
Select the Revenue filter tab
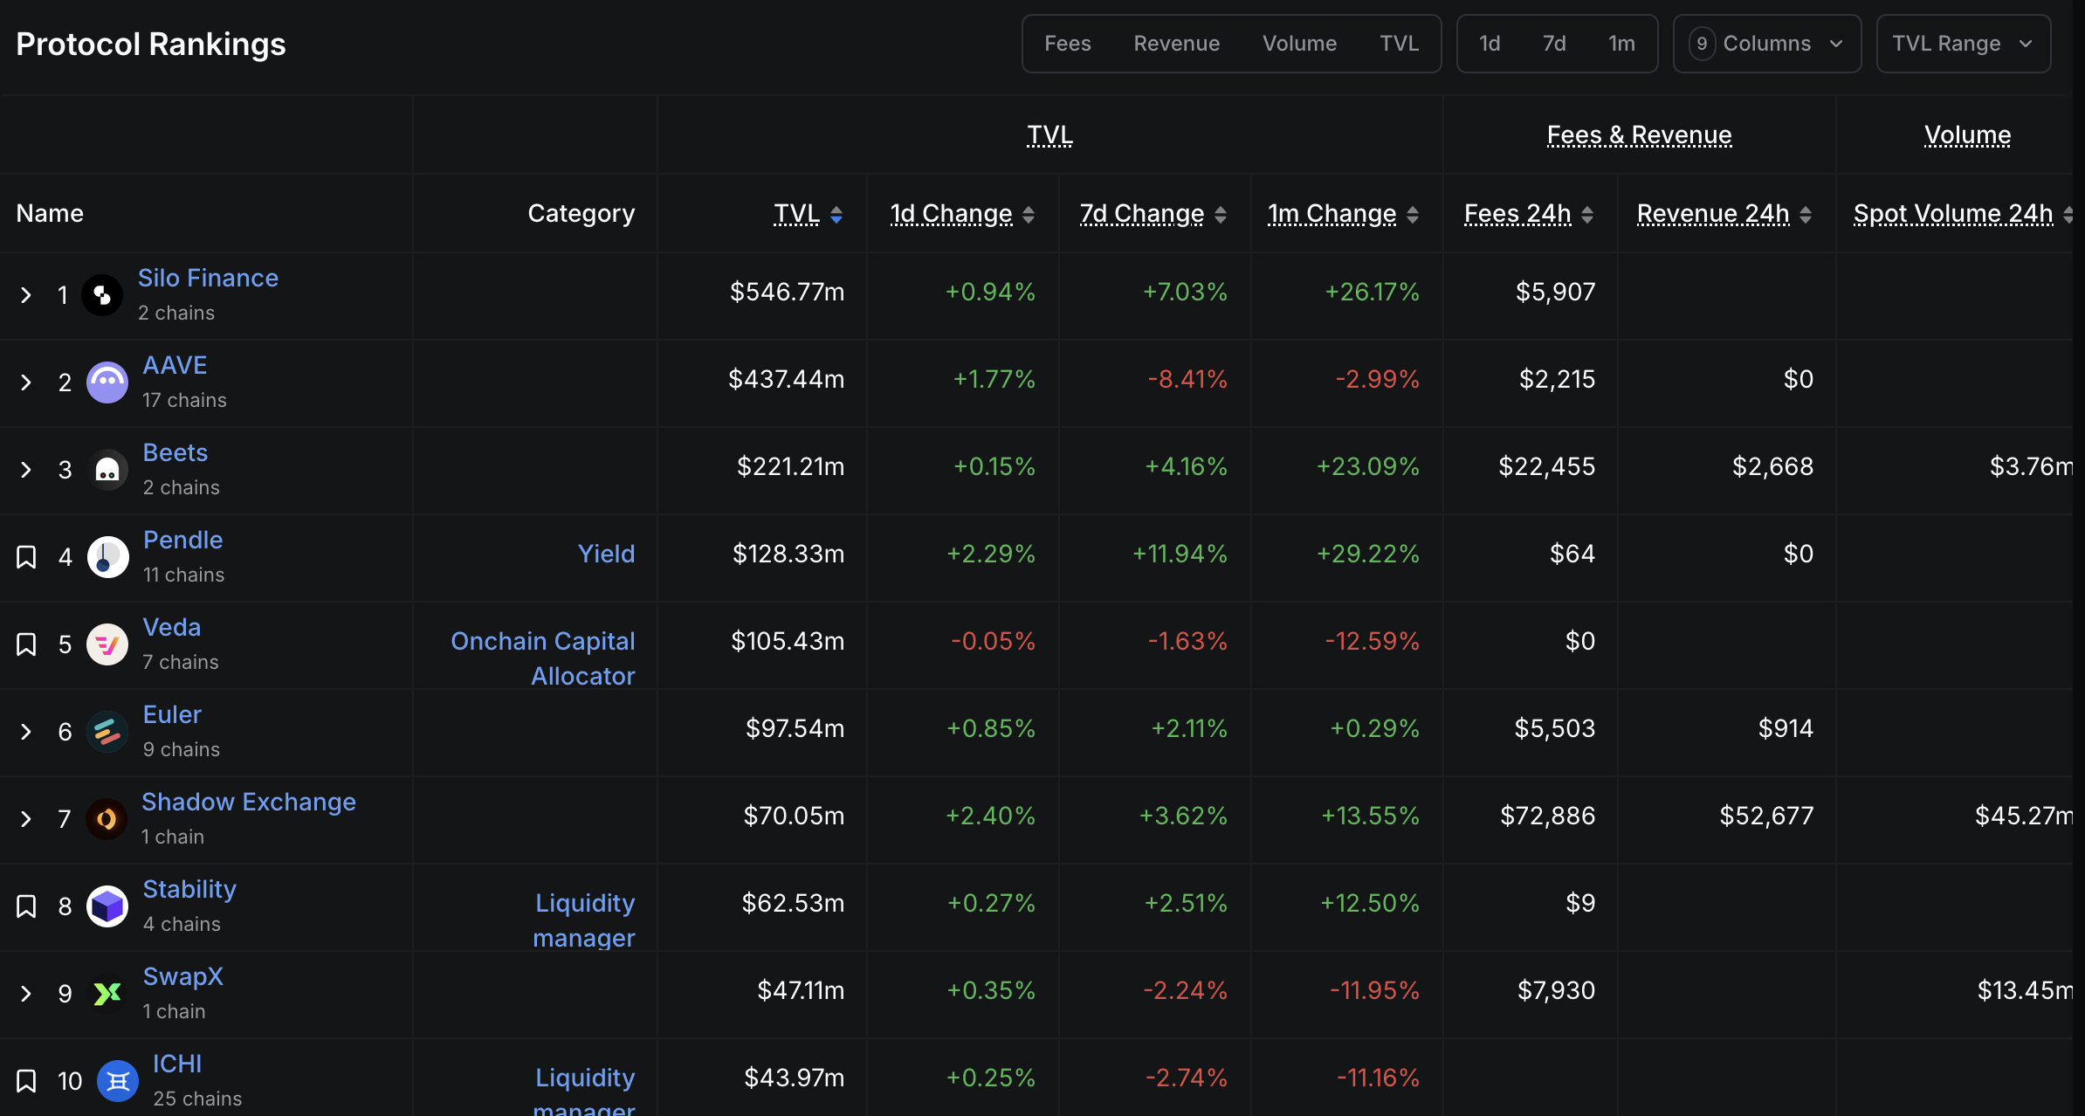pos(1176,44)
